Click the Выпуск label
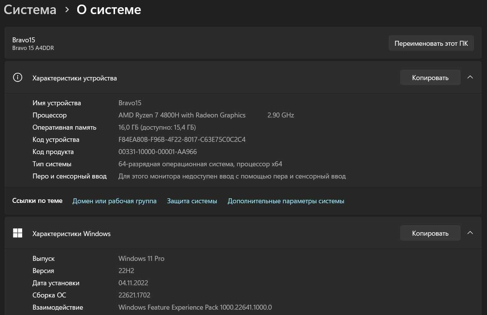Viewport: 487px width, 315px height. (44, 259)
